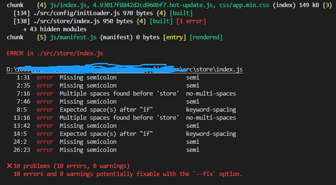Click the '--fix' option hint line
The height and width of the screenshot is (185, 336).
(x=128, y=174)
